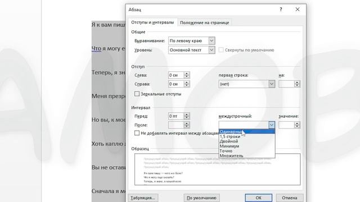360x202 pixels.
Task: Choose Точно line spacing option
Action: coord(247,151)
